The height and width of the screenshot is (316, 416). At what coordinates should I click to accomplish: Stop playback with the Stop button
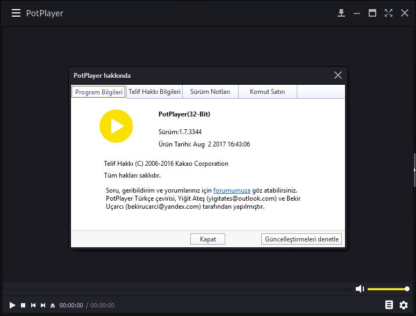coord(23,305)
